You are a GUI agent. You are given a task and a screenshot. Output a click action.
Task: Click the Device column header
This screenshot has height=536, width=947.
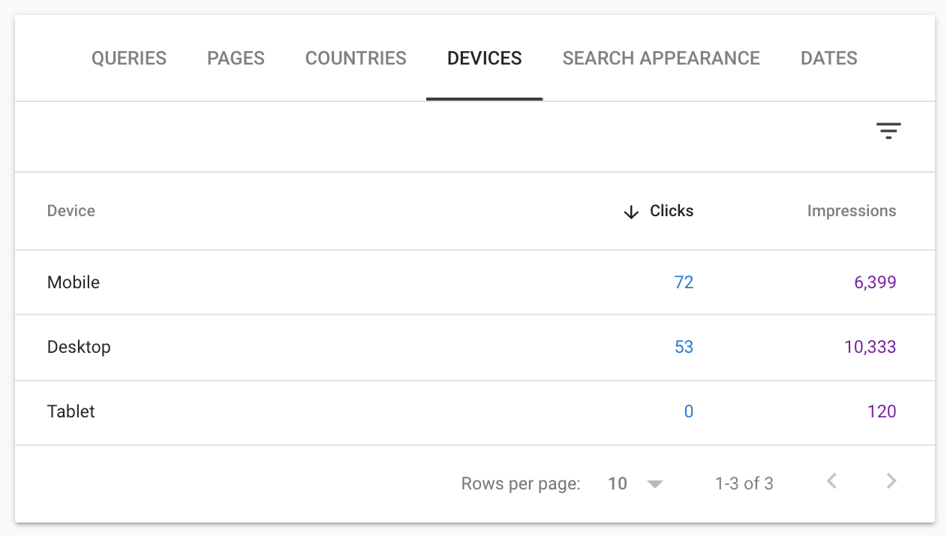pyautogui.click(x=71, y=211)
